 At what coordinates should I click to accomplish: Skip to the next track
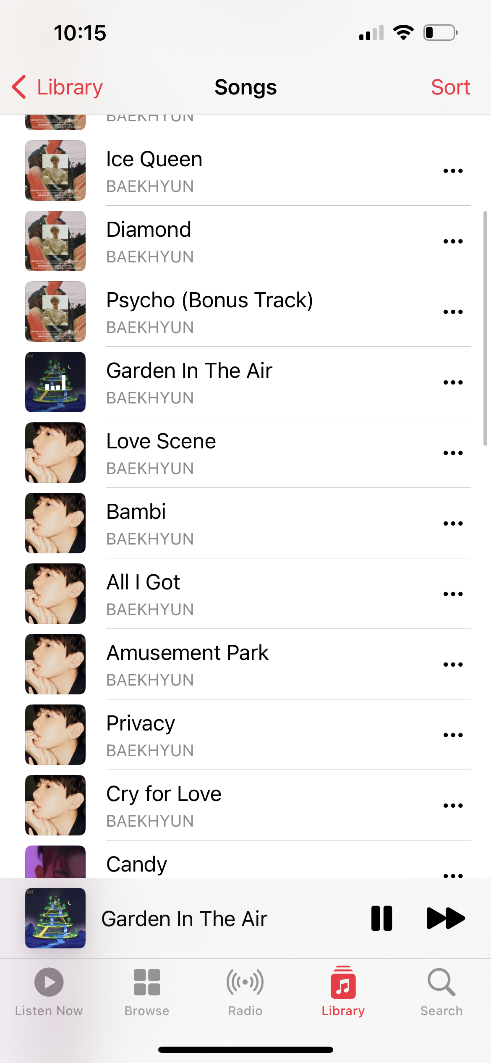(445, 918)
